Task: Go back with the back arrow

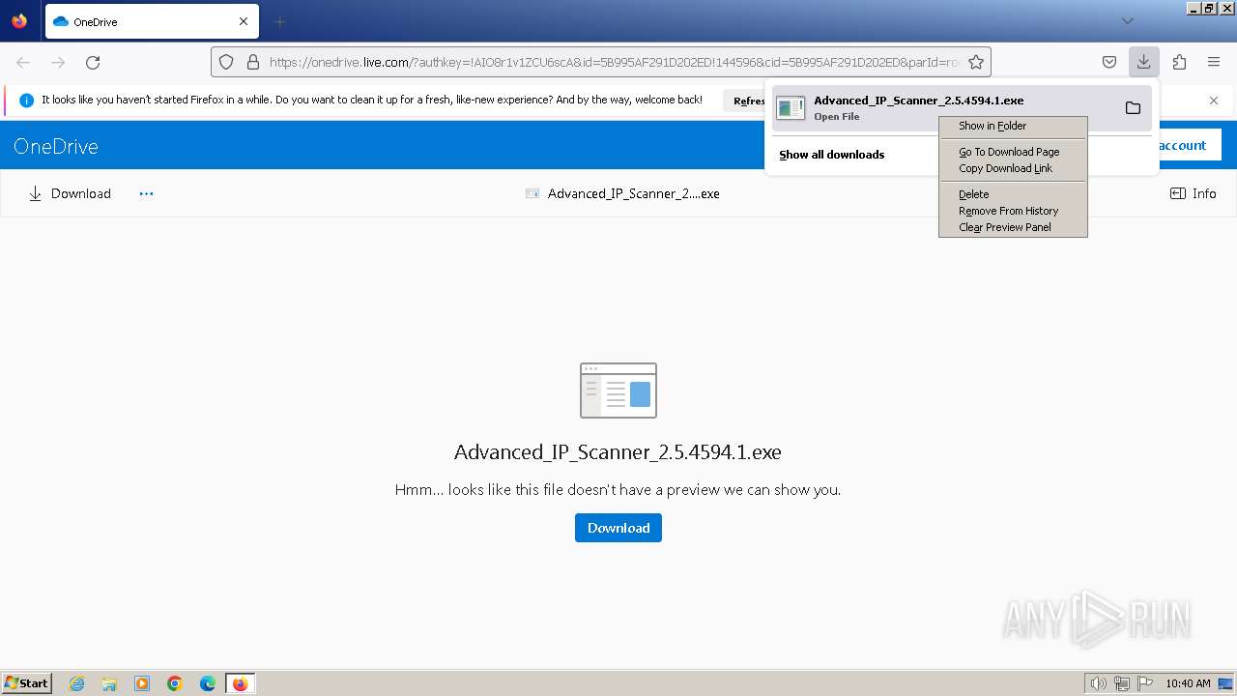Action: [23, 62]
